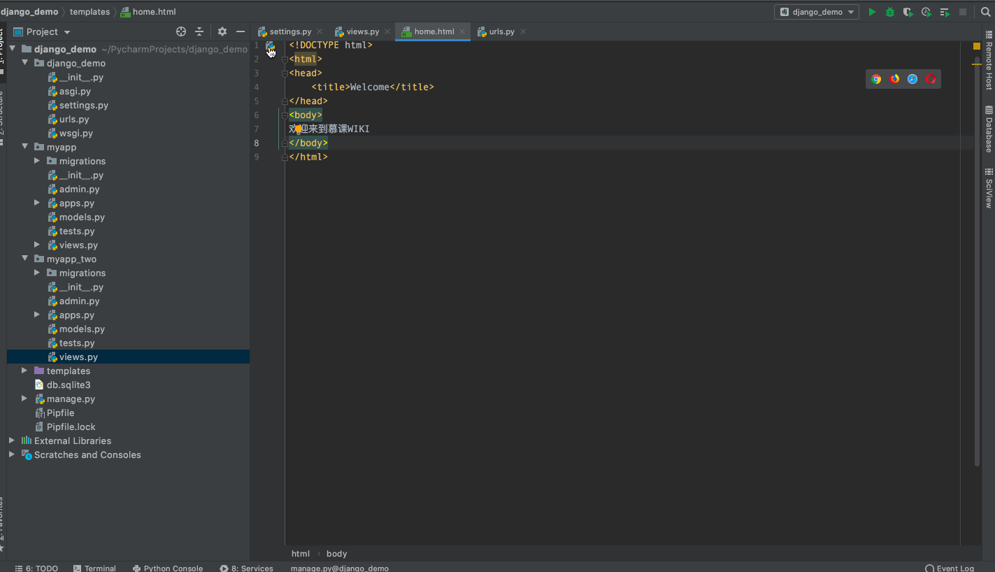Screen dimensions: 995x572
Task: Preview page in Safari browser
Action: pyautogui.click(x=912, y=79)
